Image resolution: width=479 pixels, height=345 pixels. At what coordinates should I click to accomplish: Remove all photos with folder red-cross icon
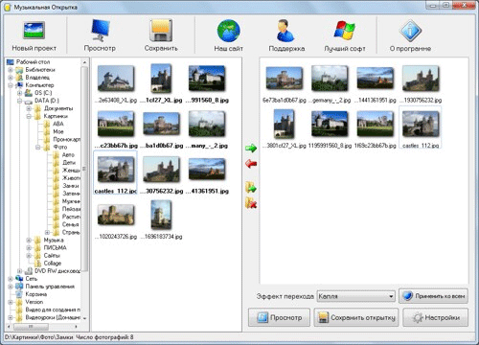click(x=251, y=203)
